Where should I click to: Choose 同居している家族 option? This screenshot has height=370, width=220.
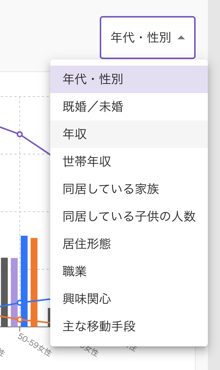pyautogui.click(x=129, y=189)
